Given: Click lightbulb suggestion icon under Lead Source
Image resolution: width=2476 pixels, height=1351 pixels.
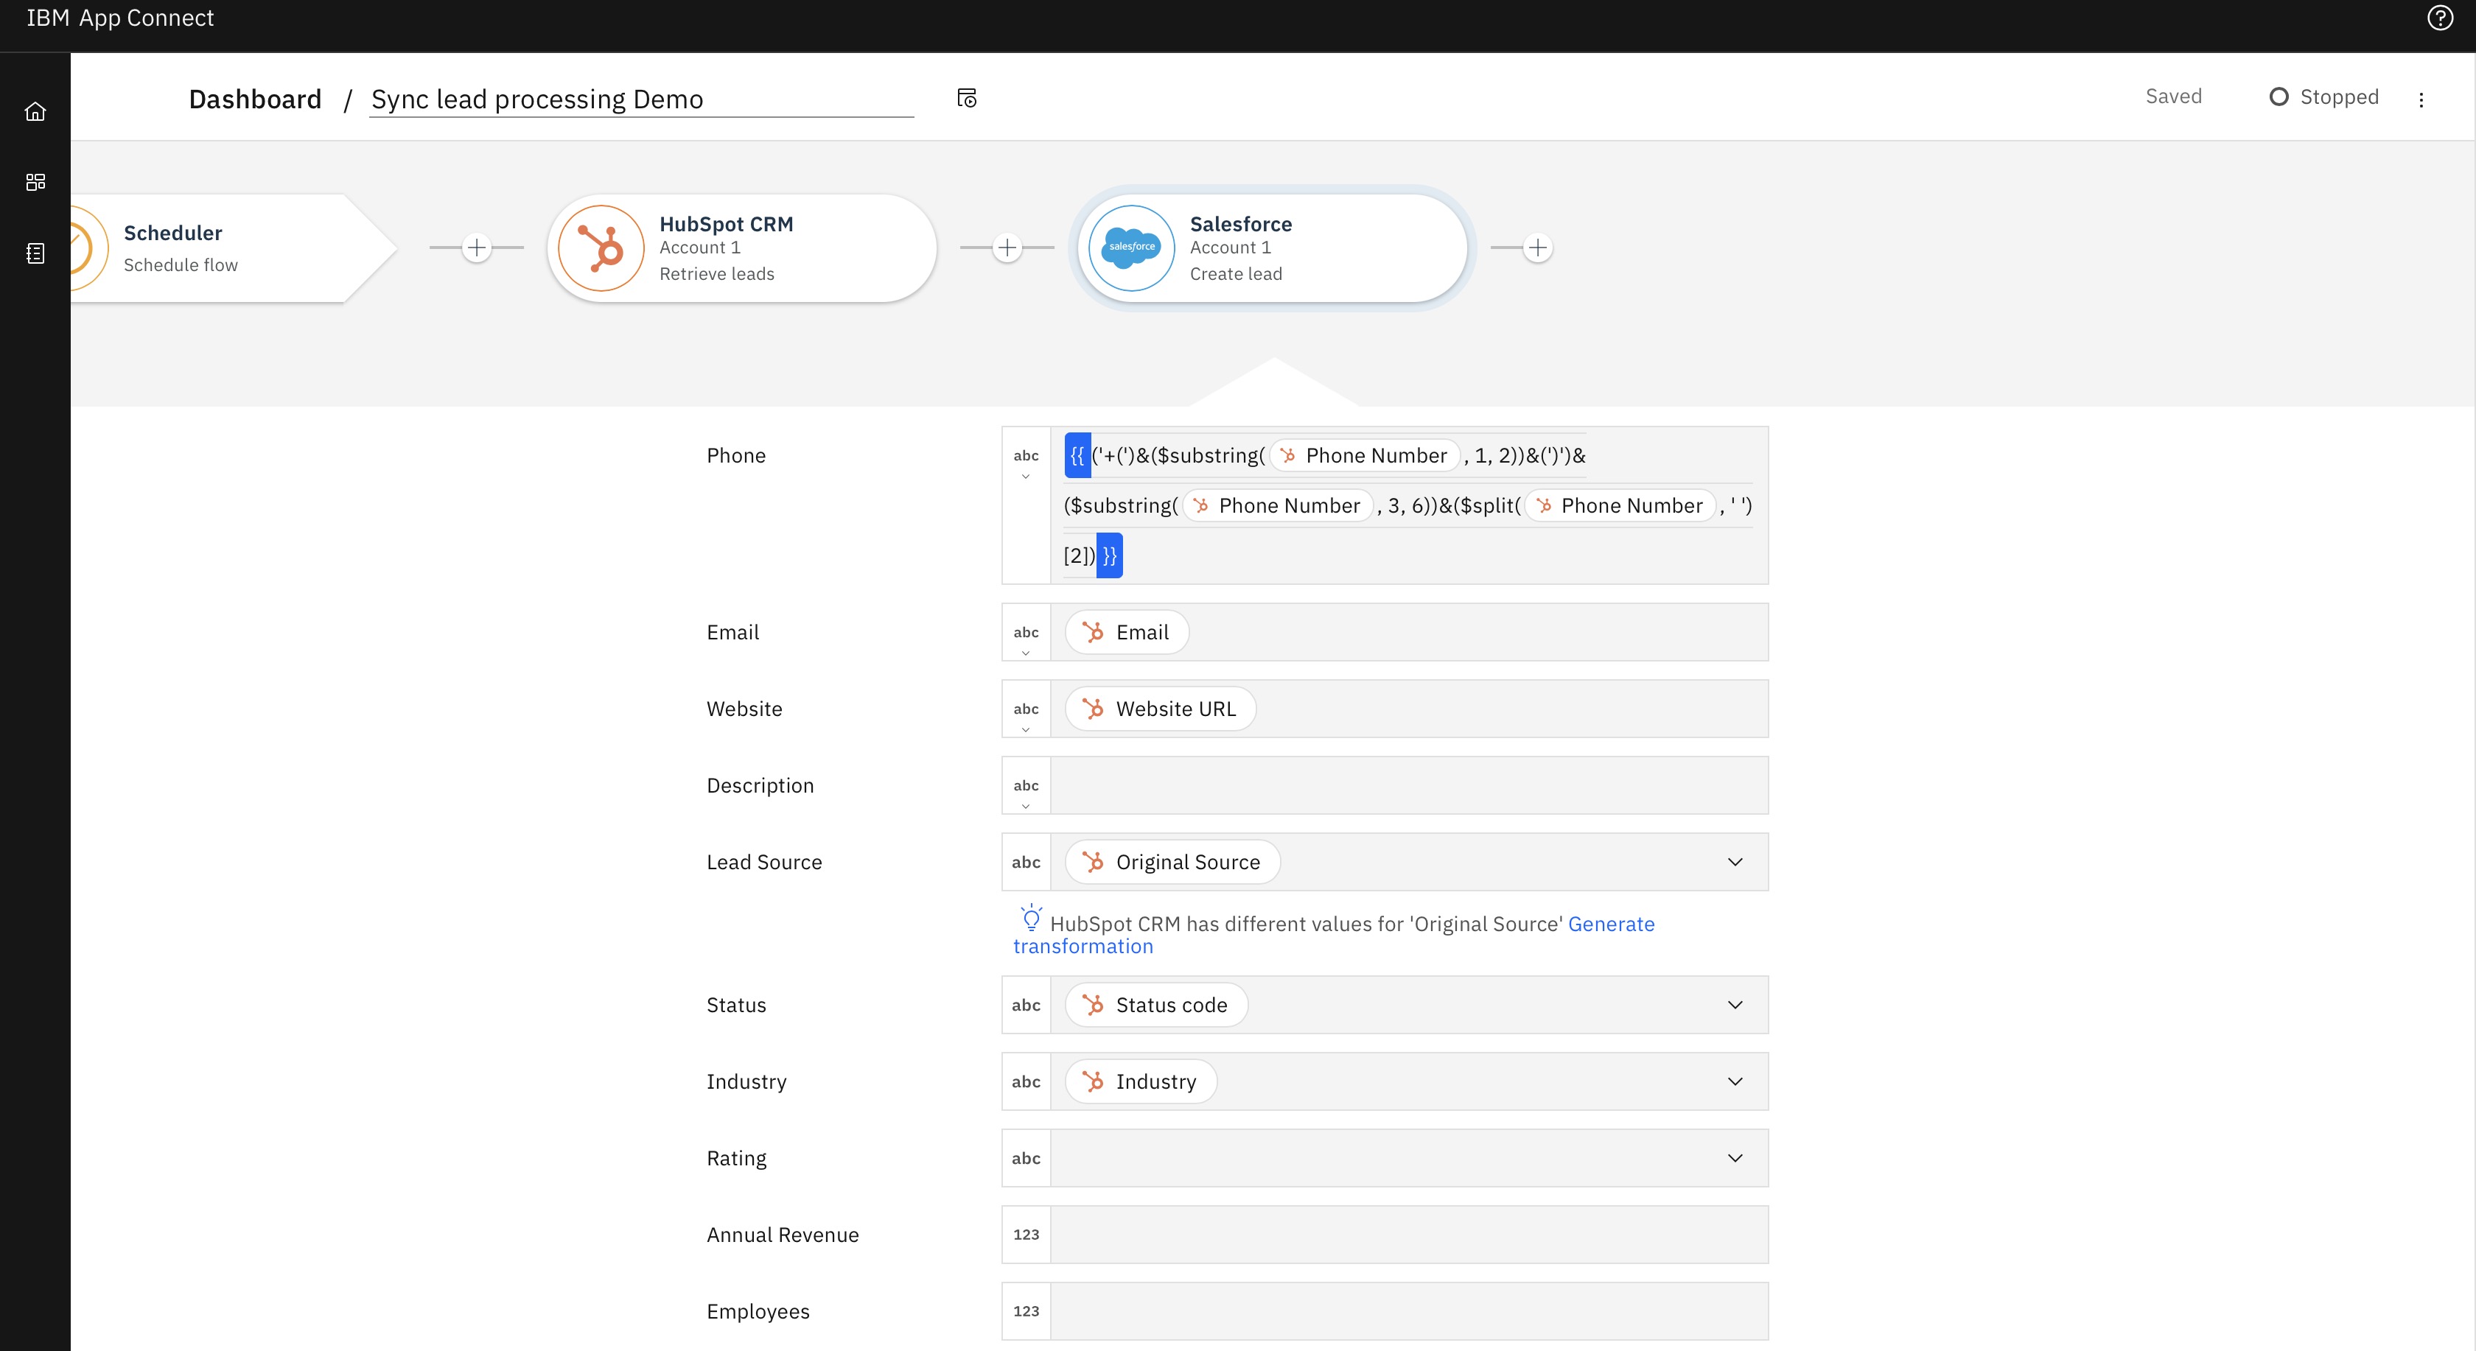Looking at the screenshot, I should (x=1030, y=918).
